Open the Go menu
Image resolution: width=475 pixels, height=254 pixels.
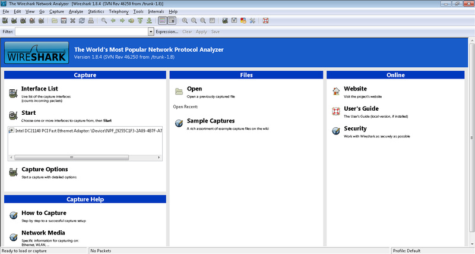[42, 11]
